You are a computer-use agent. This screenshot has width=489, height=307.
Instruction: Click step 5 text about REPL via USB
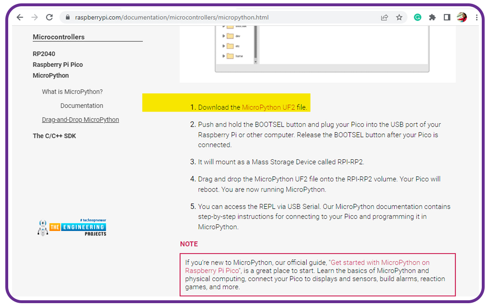[324, 217]
